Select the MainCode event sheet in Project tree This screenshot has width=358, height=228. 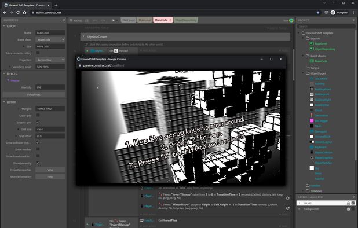[x=321, y=61]
